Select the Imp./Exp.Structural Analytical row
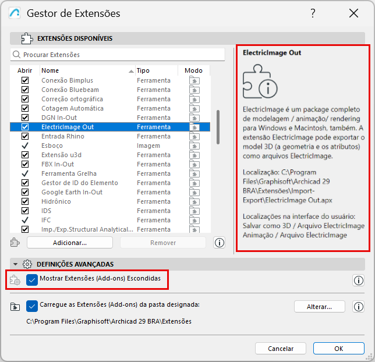Screen dimensions: 375x362 tap(110, 229)
